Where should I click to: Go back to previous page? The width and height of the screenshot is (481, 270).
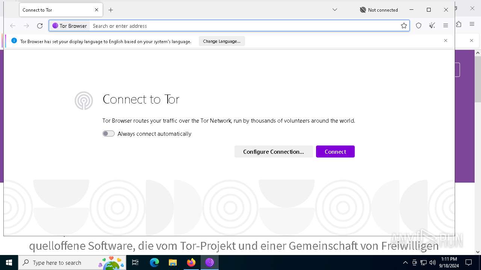(13, 26)
